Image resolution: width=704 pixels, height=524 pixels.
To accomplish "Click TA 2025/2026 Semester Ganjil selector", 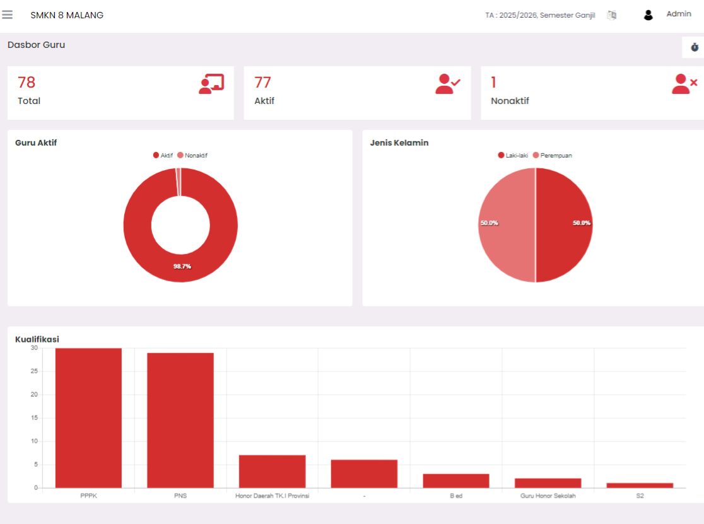I will coord(540,15).
